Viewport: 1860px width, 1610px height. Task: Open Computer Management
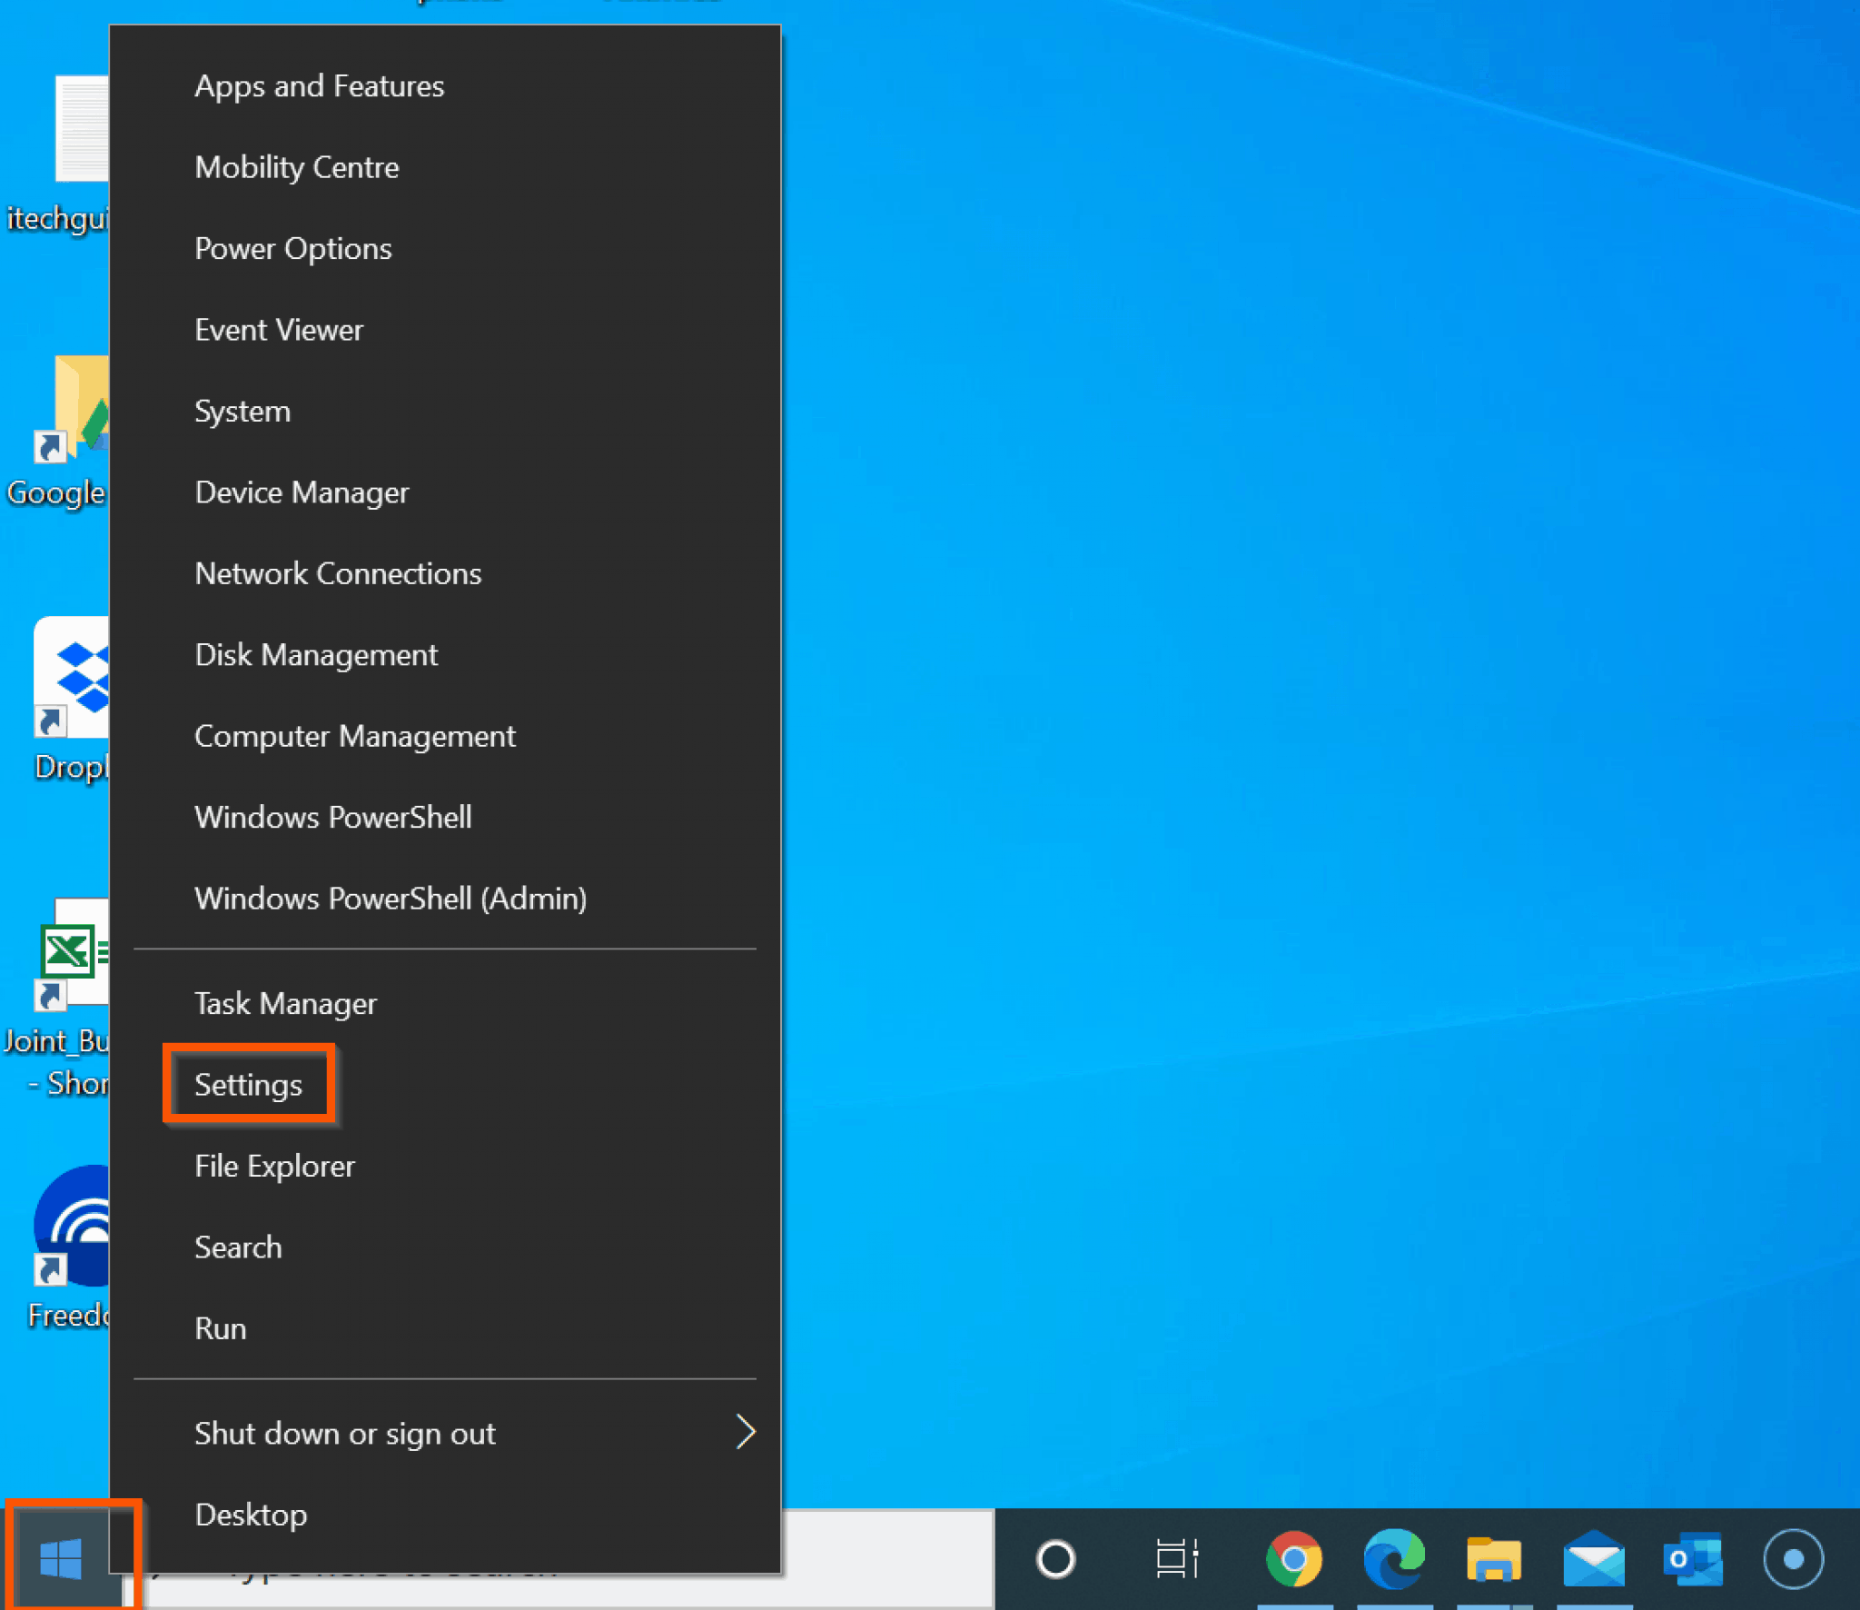445,736
